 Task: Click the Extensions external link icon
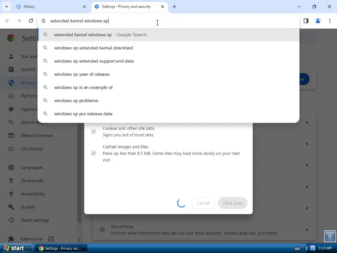[51, 239]
